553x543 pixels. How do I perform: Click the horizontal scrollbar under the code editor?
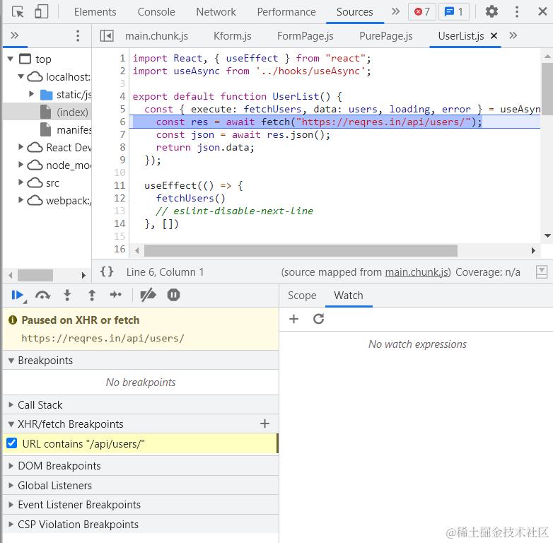(x=301, y=251)
